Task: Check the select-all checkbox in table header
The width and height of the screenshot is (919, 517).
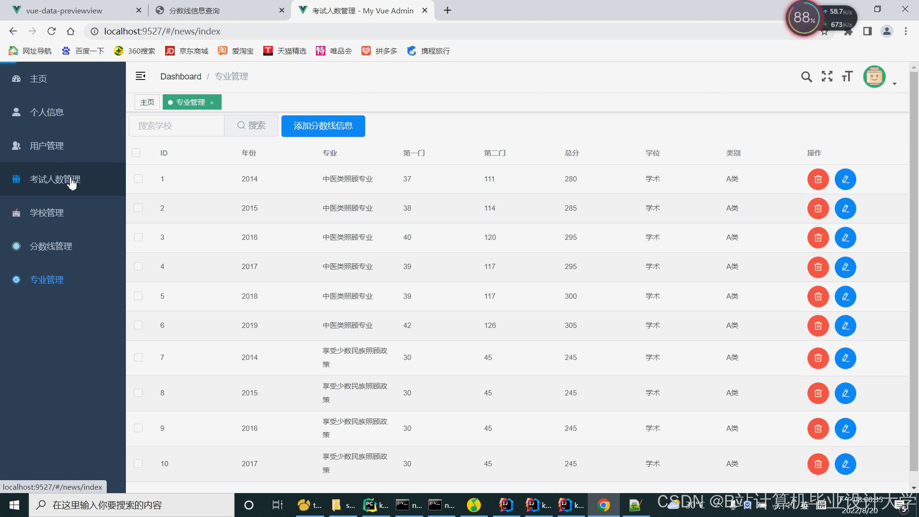Action: coord(136,153)
